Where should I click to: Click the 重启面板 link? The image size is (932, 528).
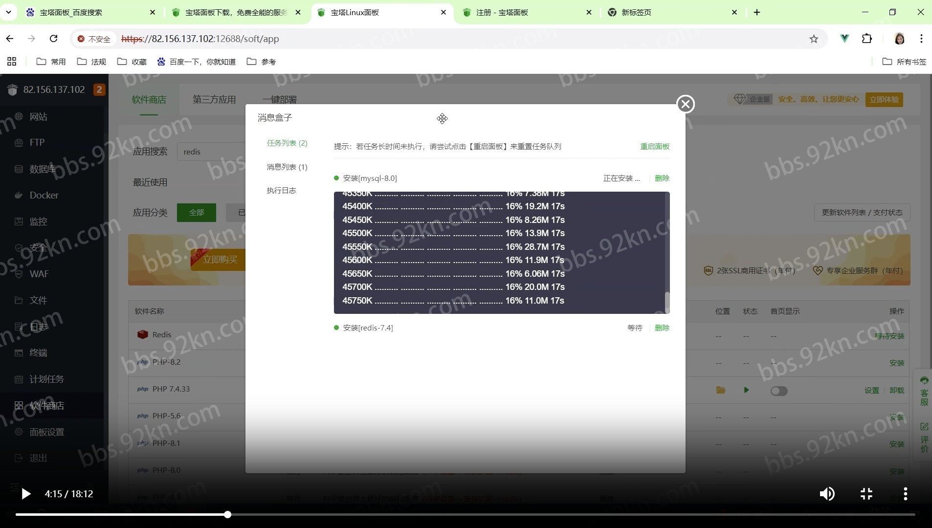655,146
